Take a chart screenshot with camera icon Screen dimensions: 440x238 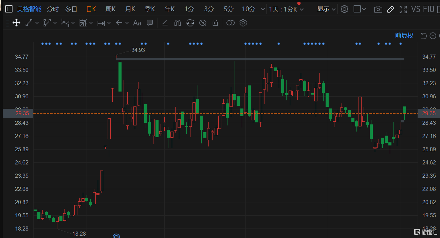pos(378,9)
